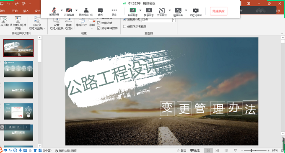Uncheck the Use Timings checkbox
This screenshot has height=153, width=285.
99,23
